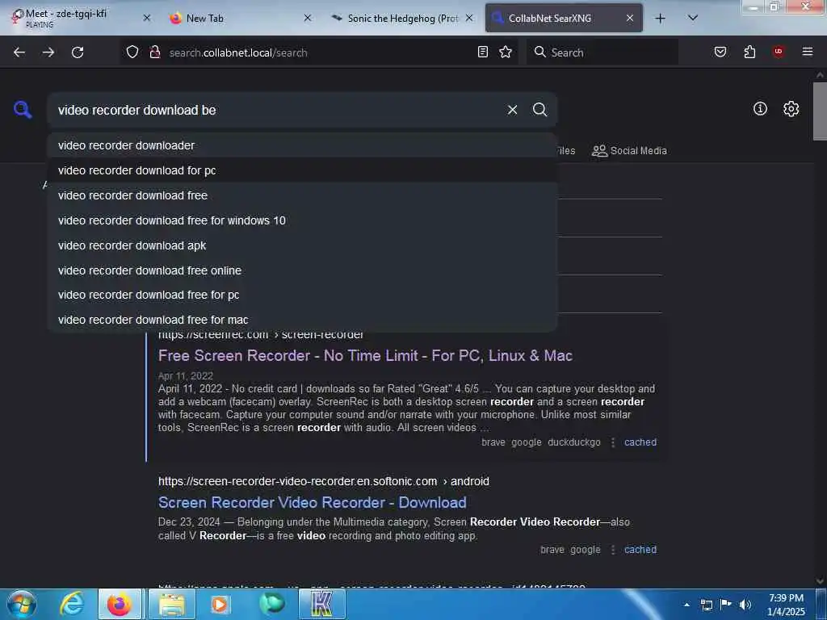Reload the current page
The width and height of the screenshot is (827, 620).
78,52
